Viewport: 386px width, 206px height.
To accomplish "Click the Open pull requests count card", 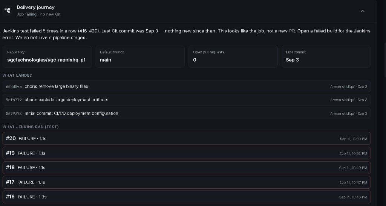I will [x=233, y=56].
